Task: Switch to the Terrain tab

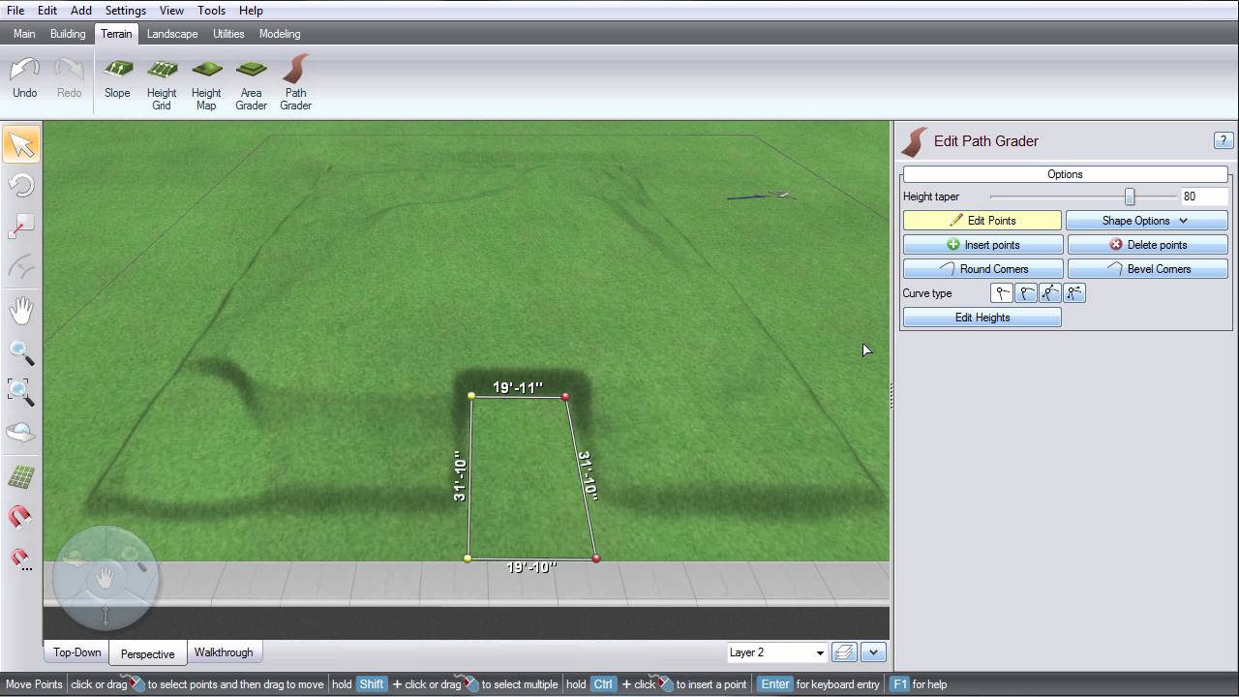Action: [x=116, y=34]
